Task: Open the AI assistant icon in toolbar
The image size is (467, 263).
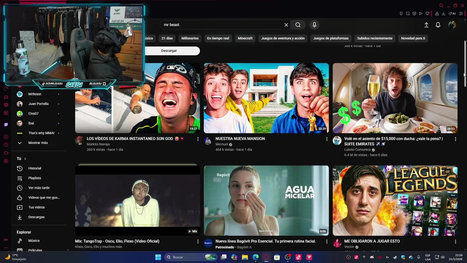Action: pos(452,14)
